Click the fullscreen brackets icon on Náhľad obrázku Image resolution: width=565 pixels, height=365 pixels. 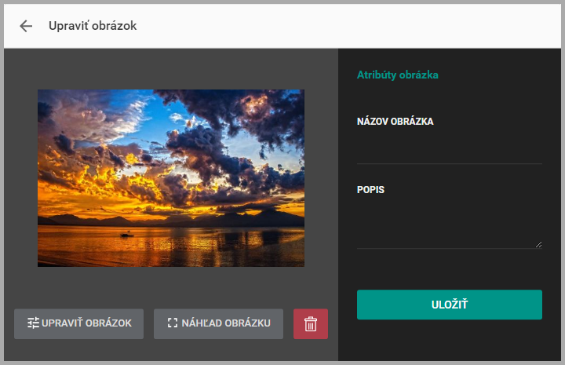point(173,323)
